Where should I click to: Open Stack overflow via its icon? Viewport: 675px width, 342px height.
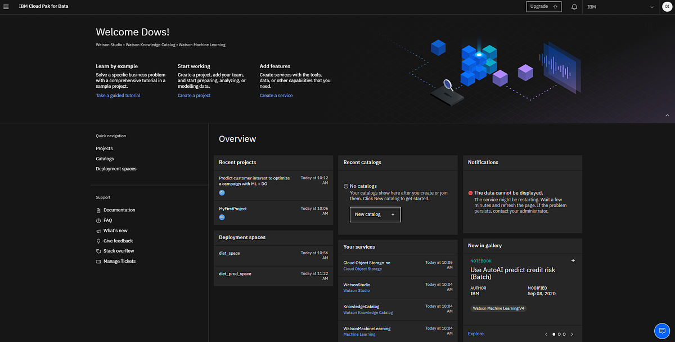(x=100, y=251)
